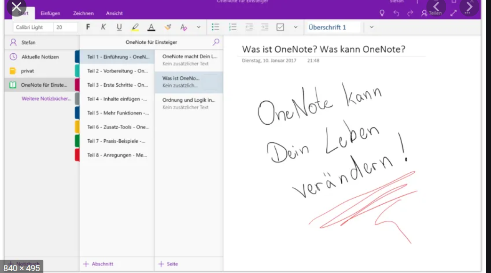Expand more paragraph options chevron
This screenshot has width=491, height=273.
pyautogui.click(x=295, y=27)
